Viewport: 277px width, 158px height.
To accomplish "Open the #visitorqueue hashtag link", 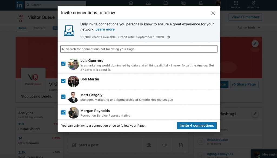I will point(217,140).
